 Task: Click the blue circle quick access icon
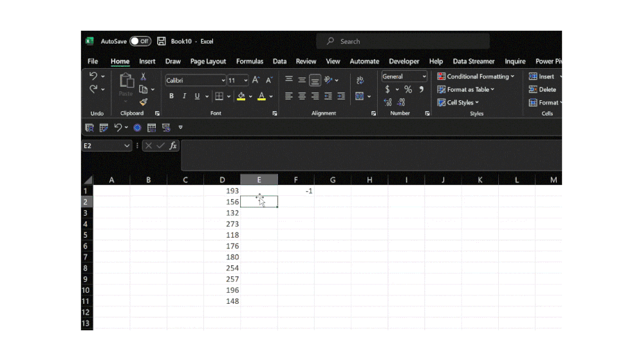pos(137,128)
